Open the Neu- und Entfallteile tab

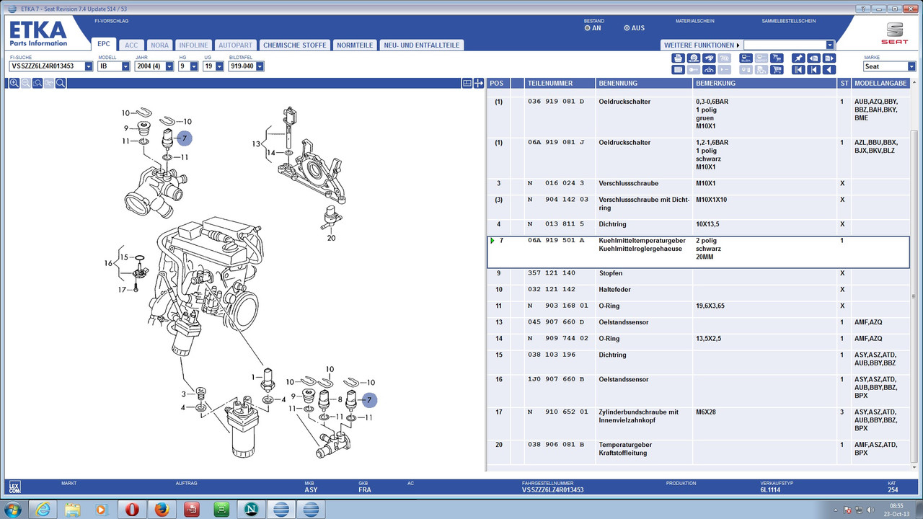[420, 45]
